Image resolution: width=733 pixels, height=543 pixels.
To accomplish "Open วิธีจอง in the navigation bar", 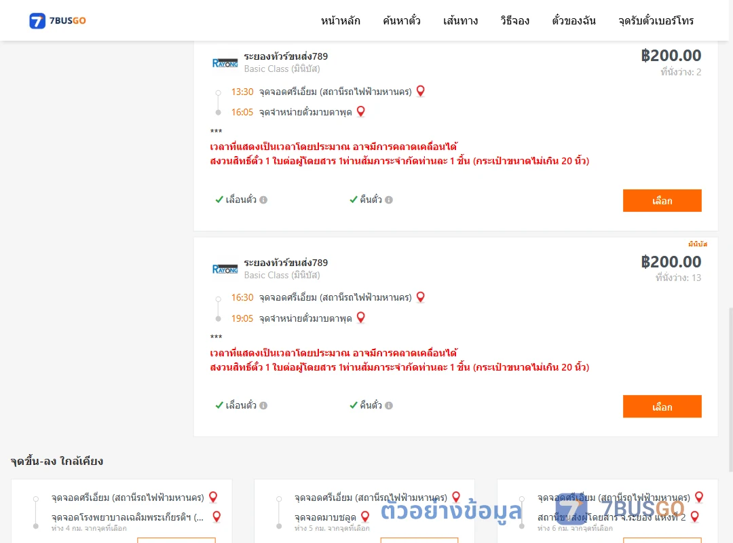I will coord(514,20).
